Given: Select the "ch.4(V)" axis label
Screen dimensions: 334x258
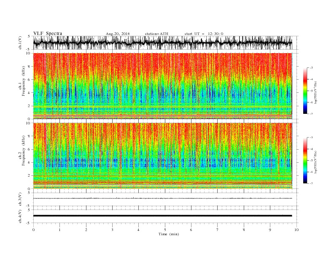Looking at the screenshot, I should 20,216.
